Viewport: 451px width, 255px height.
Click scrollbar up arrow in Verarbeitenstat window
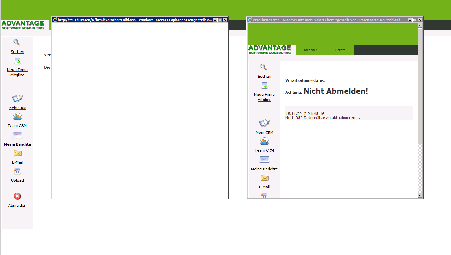420,26
